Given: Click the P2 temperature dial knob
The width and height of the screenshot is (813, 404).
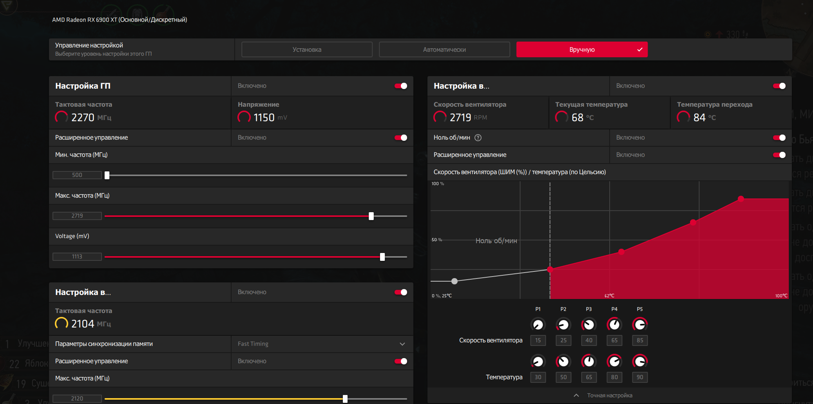Looking at the screenshot, I should coord(563,361).
